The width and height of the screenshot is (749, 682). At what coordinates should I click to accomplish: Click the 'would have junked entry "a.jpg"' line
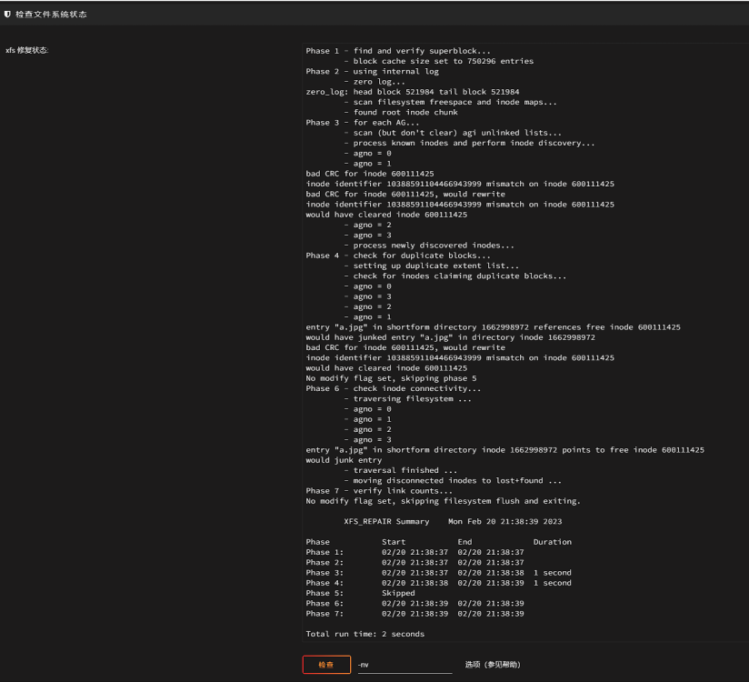pyautogui.click(x=451, y=337)
